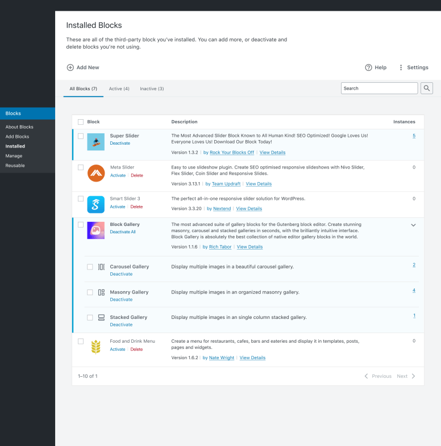View Details for Smart Slider 3

[249, 208]
